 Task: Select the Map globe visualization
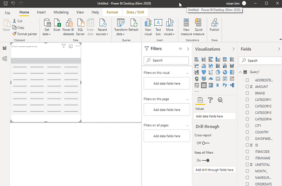197,79
